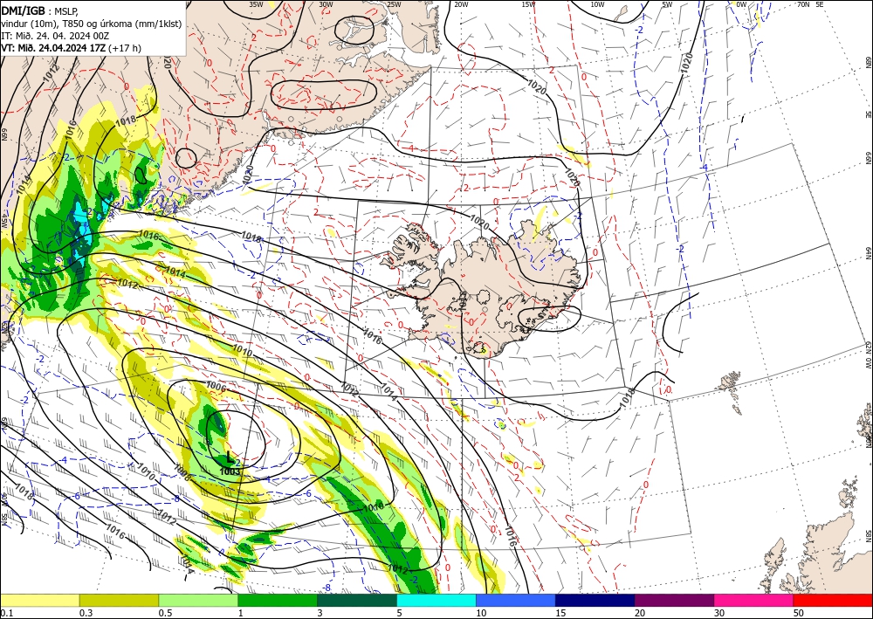Click the 'DMI/IGB' title text
This screenshot has width=873, height=619.
pos(24,10)
